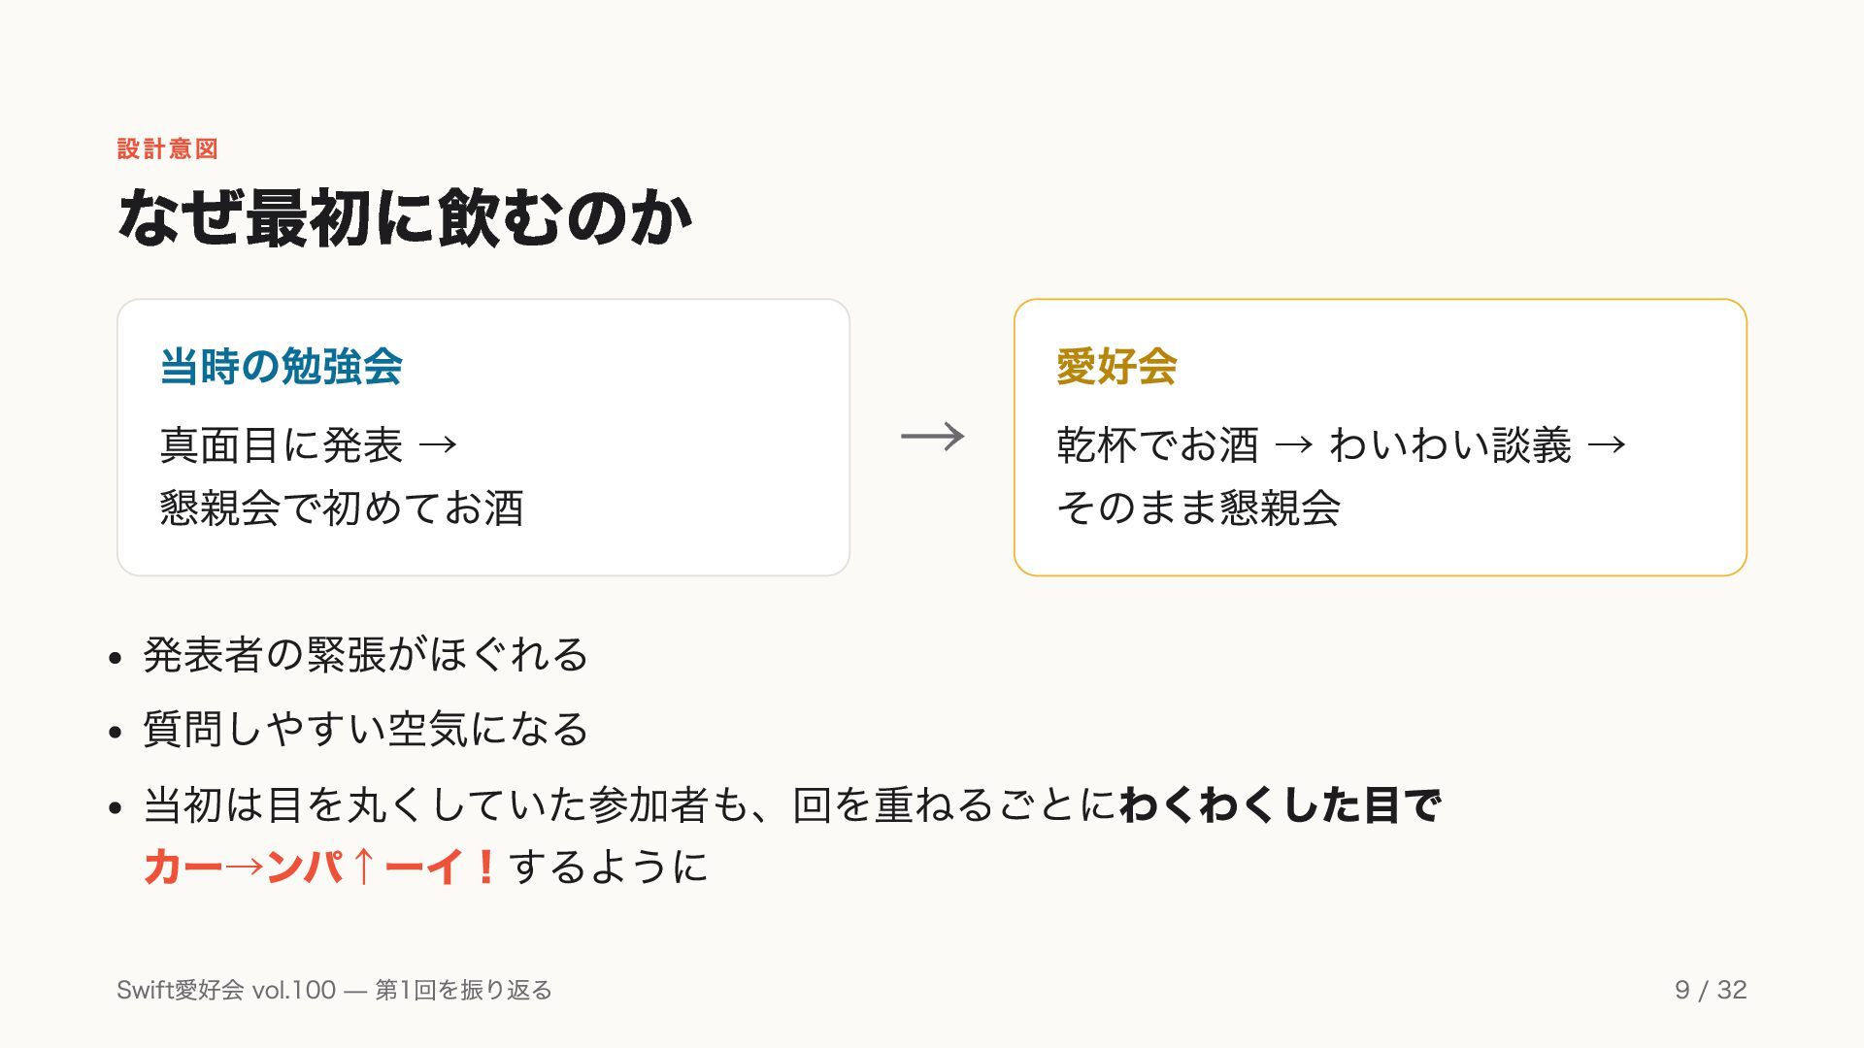The height and width of the screenshot is (1048, 1864).
Task: Click the bullet 質問しやすい空気になる
Action: [366, 730]
